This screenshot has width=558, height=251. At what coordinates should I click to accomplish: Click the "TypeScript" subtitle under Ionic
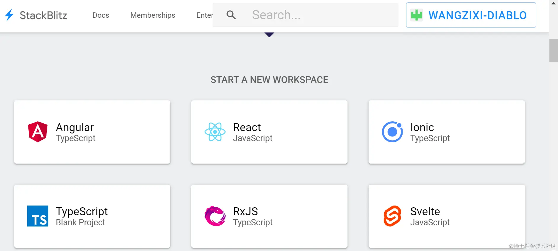tap(430, 138)
